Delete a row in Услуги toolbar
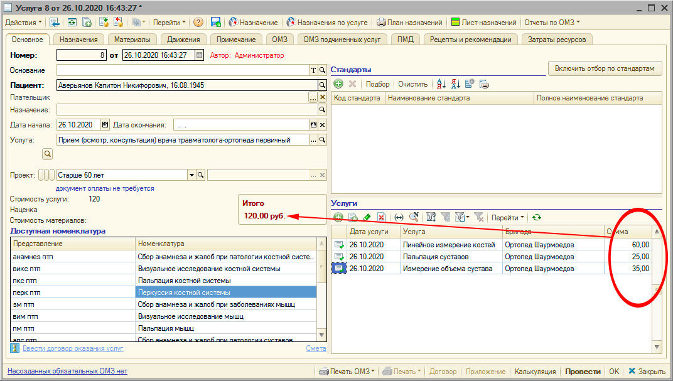This screenshot has height=381, width=673. tap(381, 217)
